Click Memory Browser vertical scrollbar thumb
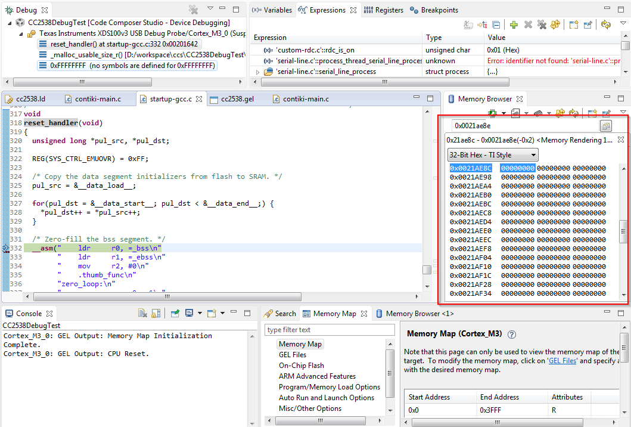Screen dimensions: 631x427 pyautogui.click(x=623, y=231)
